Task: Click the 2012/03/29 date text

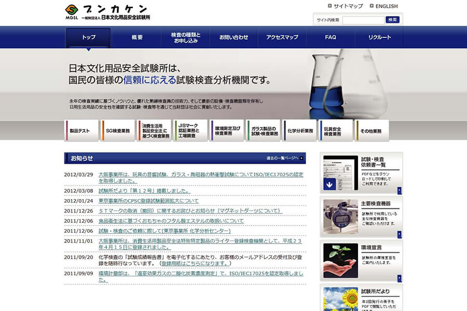Action: point(79,175)
